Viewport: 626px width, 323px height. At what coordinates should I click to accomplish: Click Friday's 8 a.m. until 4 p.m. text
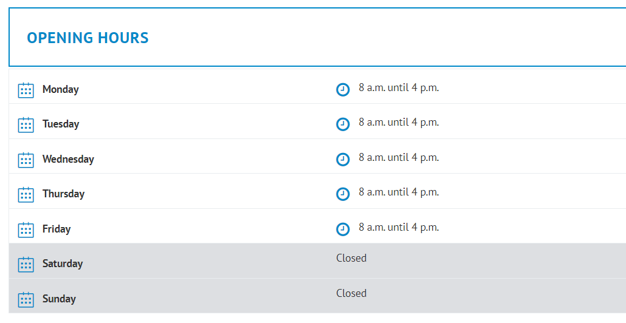(x=399, y=227)
